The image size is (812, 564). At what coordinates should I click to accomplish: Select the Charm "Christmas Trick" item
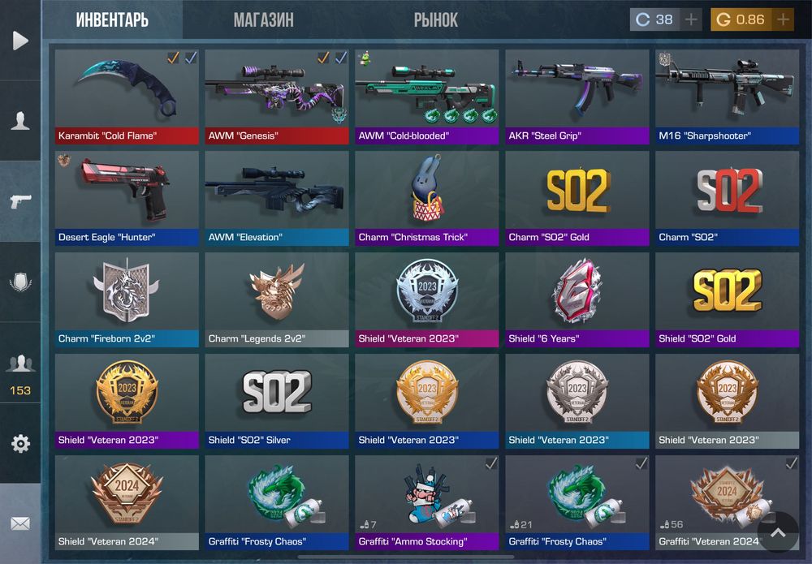click(x=427, y=198)
